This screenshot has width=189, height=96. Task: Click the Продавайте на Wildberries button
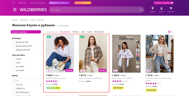pyautogui.click(x=59, y=3)
